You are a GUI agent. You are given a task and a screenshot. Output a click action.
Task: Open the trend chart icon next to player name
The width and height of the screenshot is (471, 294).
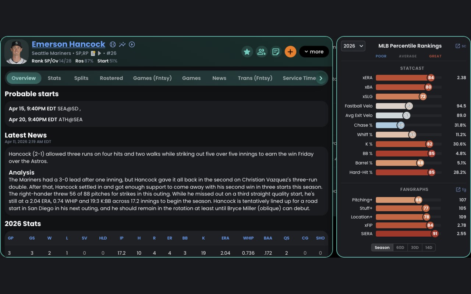[x=122, y=44]
